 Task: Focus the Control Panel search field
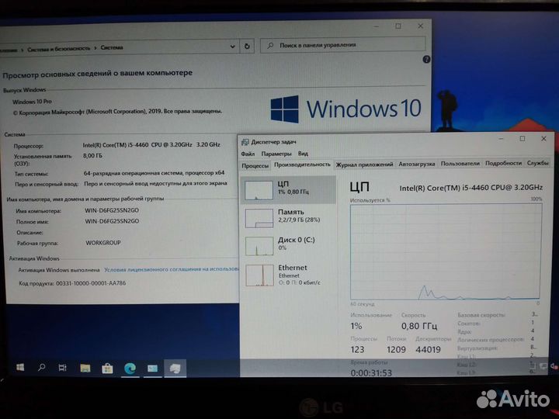(343, 45)
